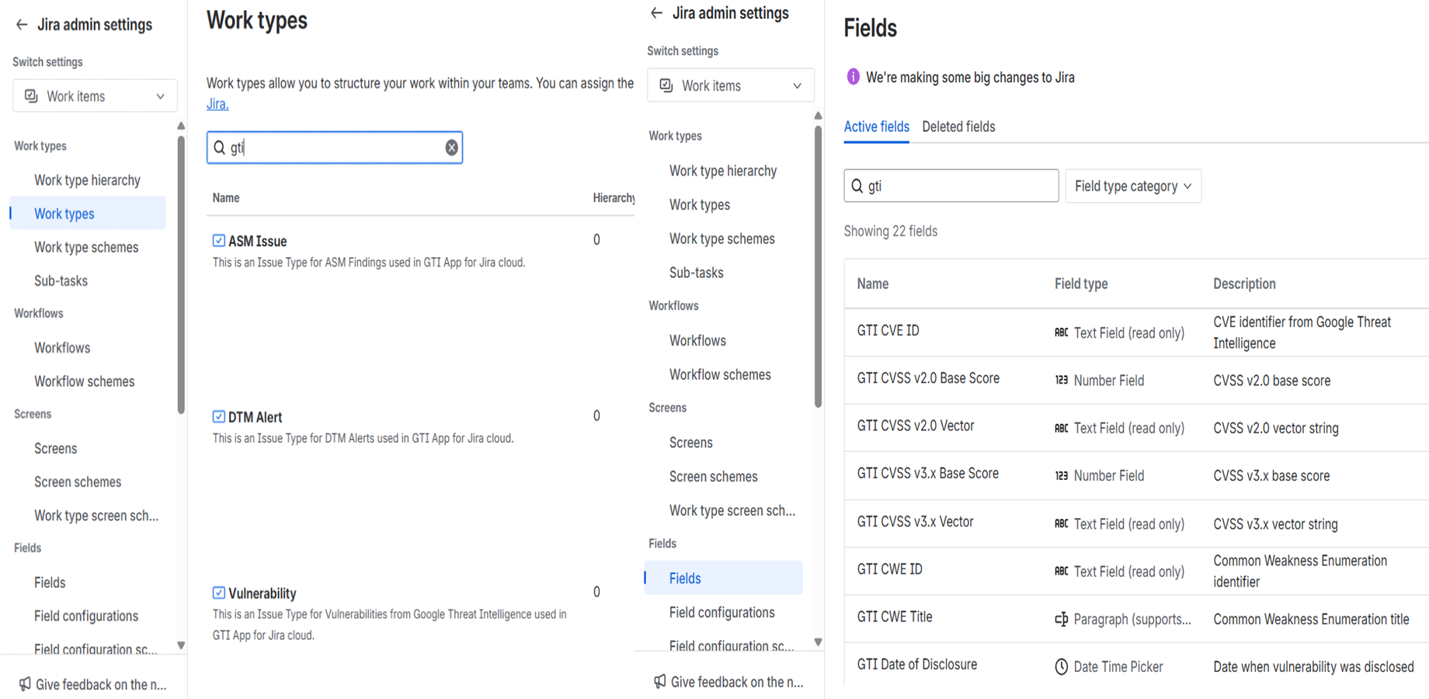The width and height of the screenshot is (1429, 699).
Task: Open the Jira link in the Work types description
Action: pos(217,103)
